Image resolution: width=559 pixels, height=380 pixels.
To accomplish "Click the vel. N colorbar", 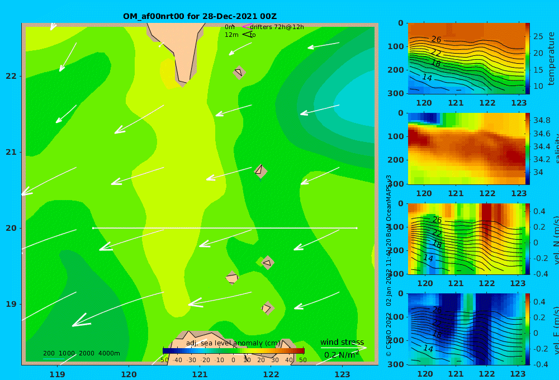I will point(527,239).
